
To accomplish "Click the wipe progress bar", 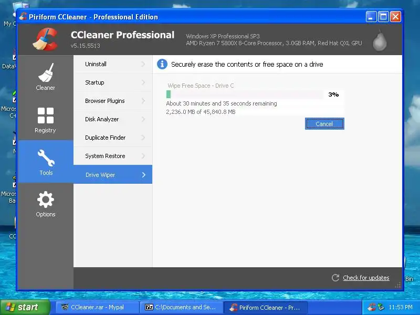I will point(245,94).
